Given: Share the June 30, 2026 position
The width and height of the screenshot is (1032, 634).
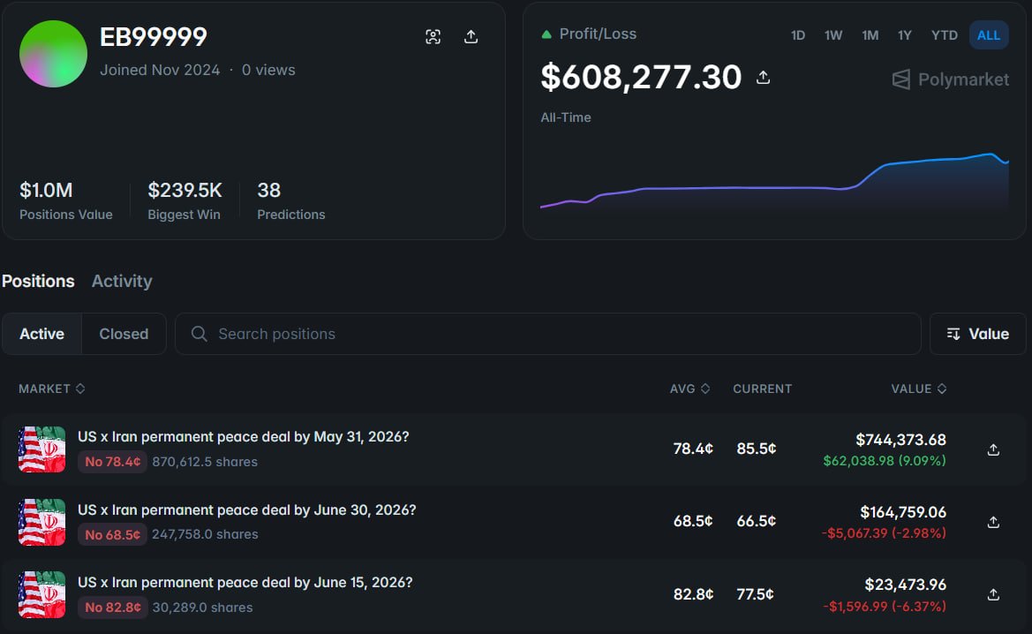Looking at the screenshot, I should point(993,522).
